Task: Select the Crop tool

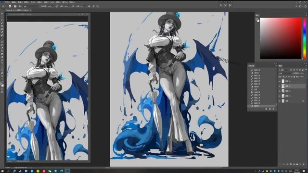Action: (2, 26)
